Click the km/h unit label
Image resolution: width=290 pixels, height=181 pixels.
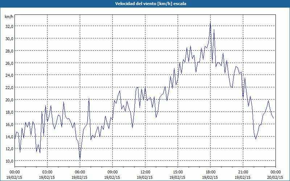point(9,17)
